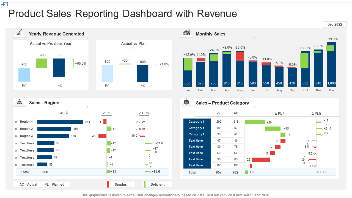The image size is (352, 198).
Task: Click the Jun monthly bar labeled 590
Action: pyautogui.click(x=253, y=74)
